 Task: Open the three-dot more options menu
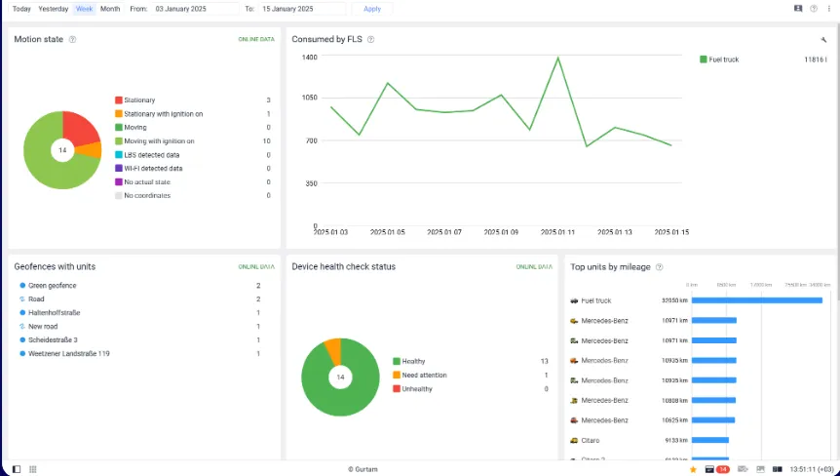[x=829, y=9]
